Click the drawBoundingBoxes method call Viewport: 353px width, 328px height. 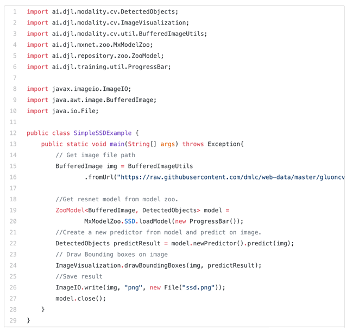[155, 265]
